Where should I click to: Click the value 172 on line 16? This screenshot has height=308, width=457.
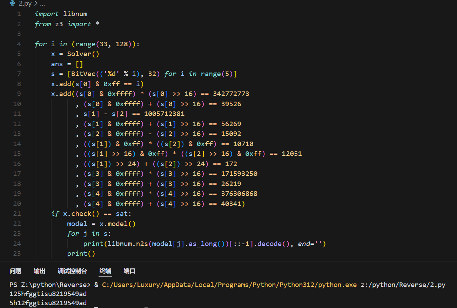[x=231, y=164]
